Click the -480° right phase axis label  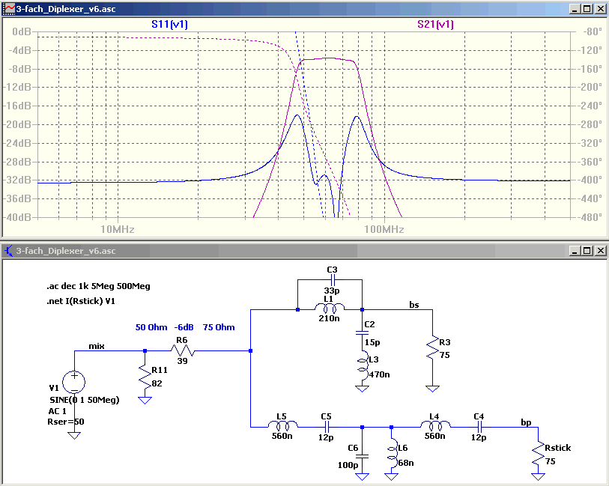590,217
